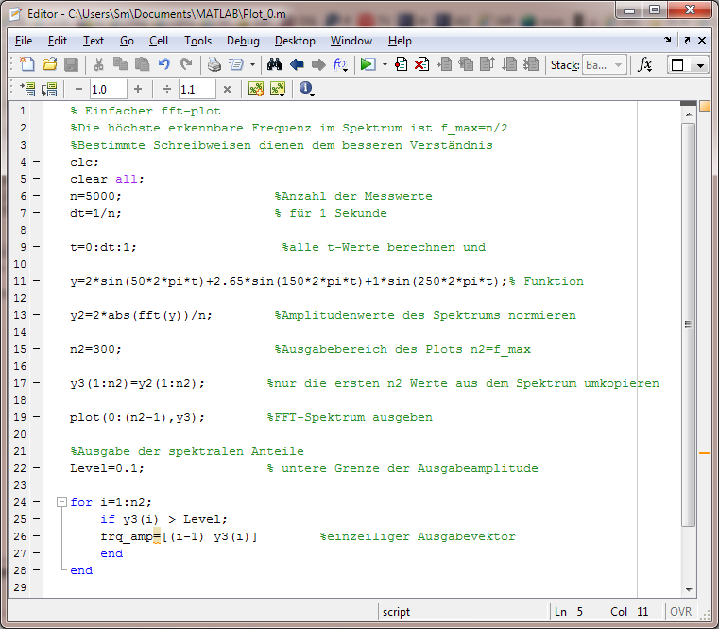Evaluate the current cell icon in the cell toolbar
The image size is (719, 629).
27,89
